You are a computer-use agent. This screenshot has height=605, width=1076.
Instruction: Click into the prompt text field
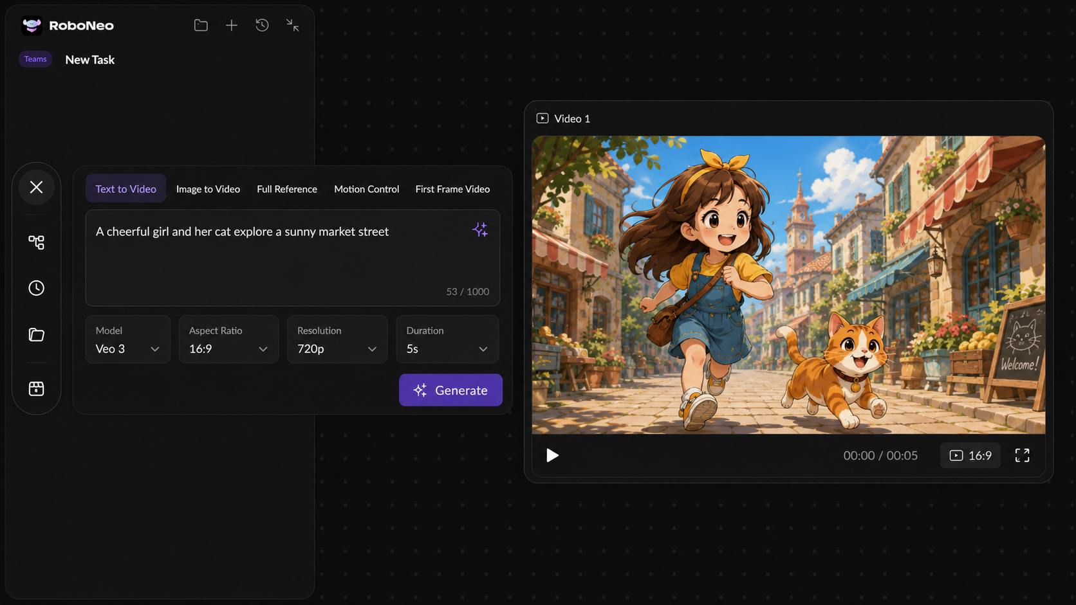coord(293,258)
